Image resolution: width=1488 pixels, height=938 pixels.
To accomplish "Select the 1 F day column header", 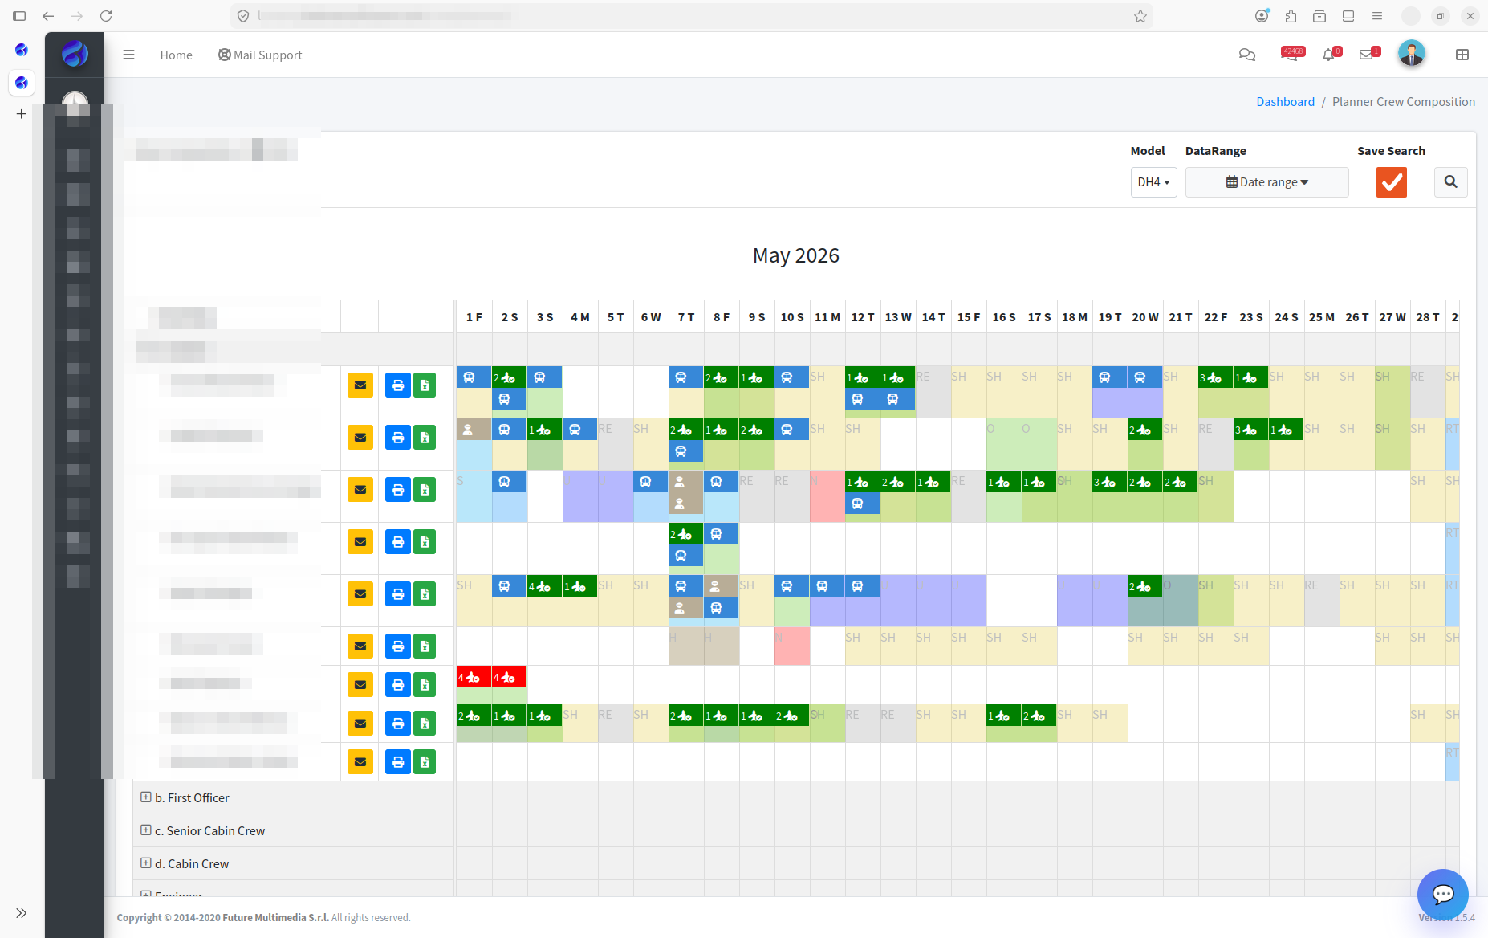I will (x=474, y=317).
